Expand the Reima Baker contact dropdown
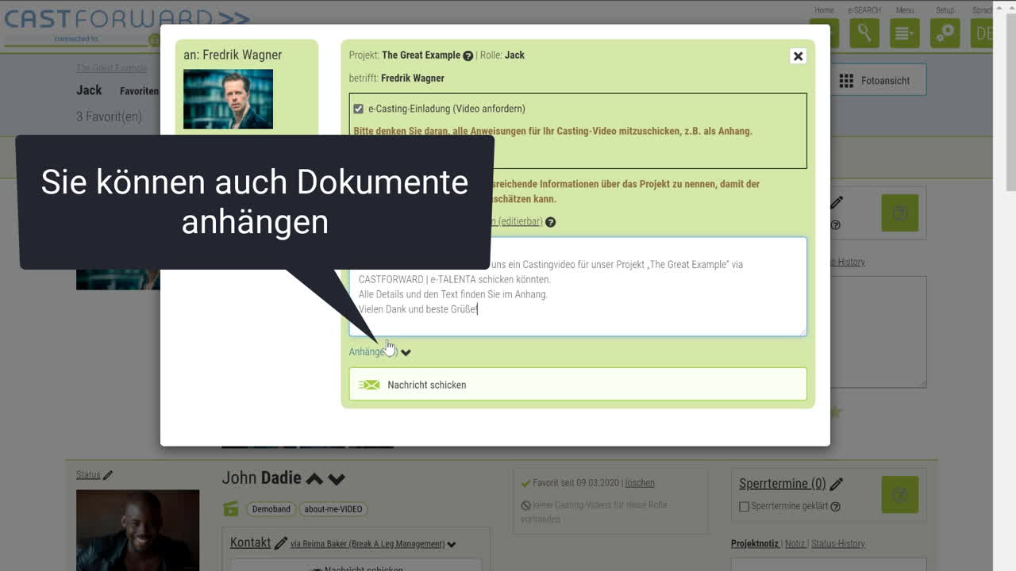 [x=452, y=545]
